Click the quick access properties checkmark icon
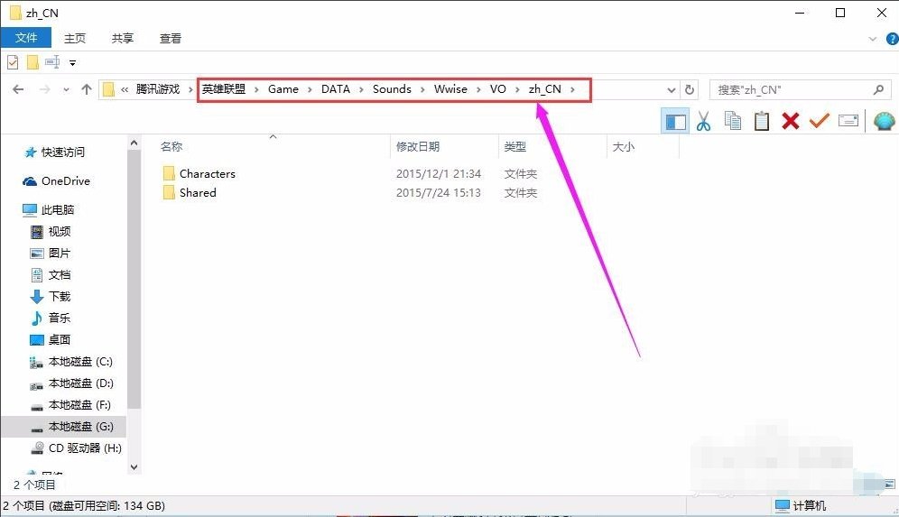This screenshot has height=517, width=899. tap(13, 62)
